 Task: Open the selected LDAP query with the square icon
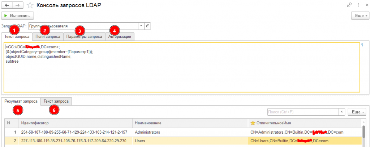click(x=148, y=26)
